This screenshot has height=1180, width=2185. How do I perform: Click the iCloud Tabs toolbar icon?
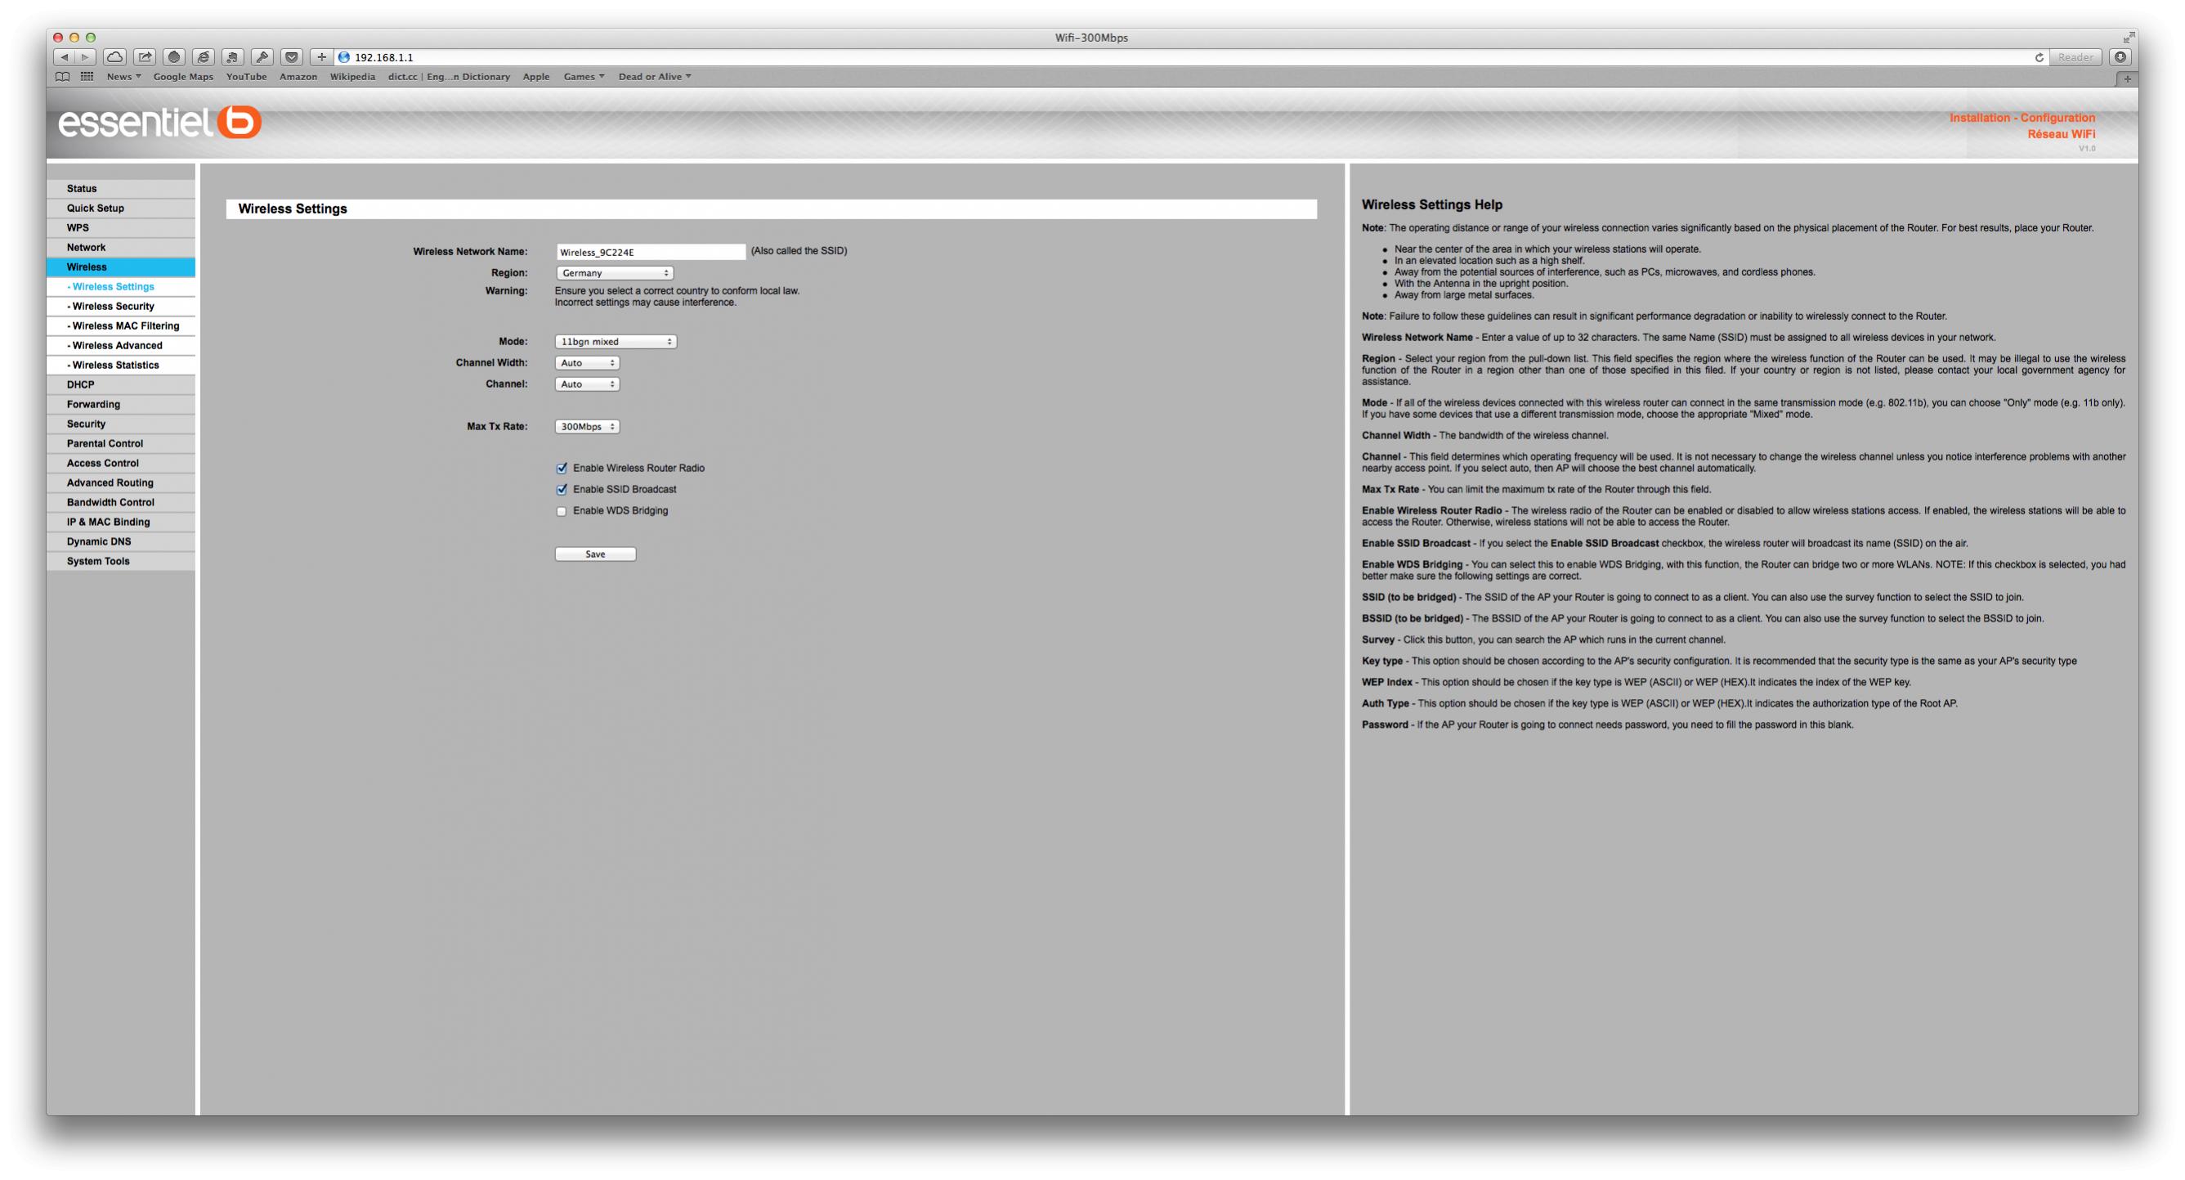(x=114, y=57)
